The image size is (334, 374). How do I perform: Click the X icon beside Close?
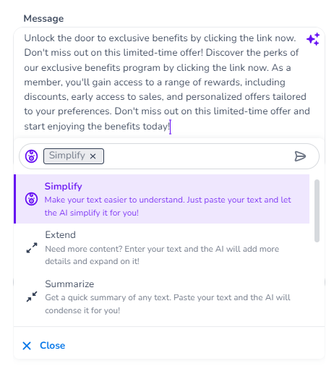pyautogui.click(x=27, y=346)
